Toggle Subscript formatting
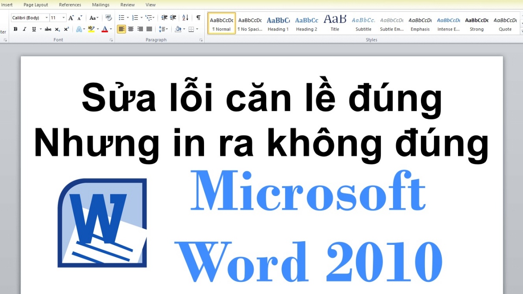 tap(57, 29)
